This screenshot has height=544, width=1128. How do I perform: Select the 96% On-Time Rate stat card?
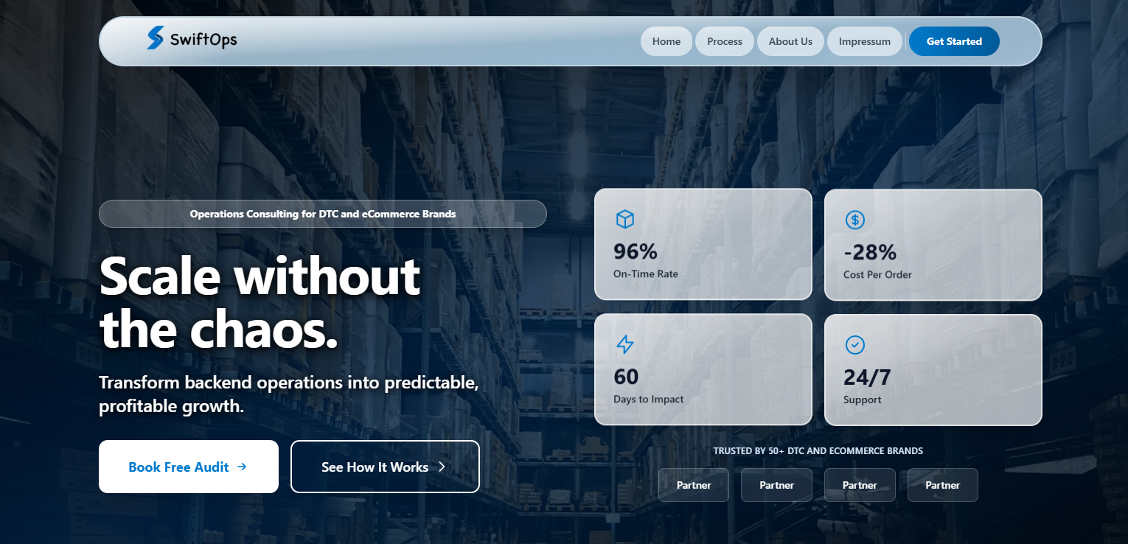[x=703, y=244]
